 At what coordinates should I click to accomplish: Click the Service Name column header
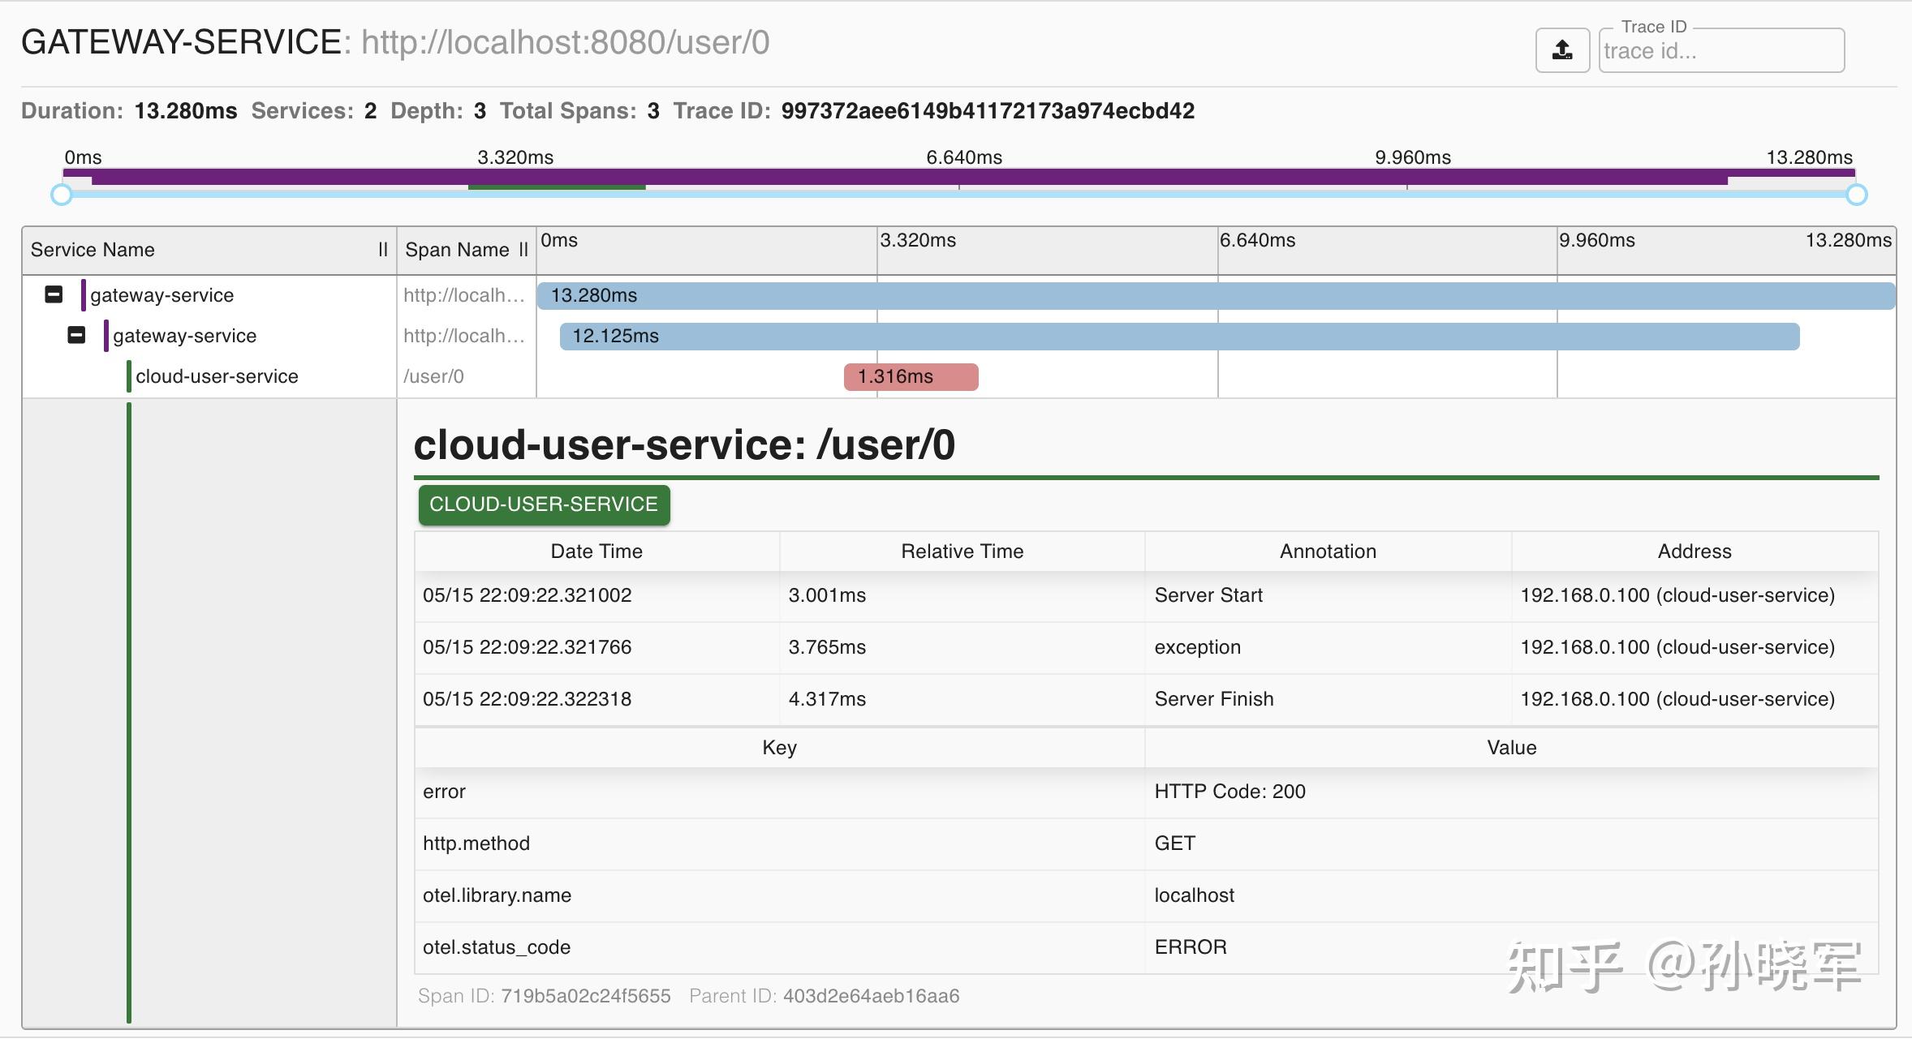(x=93, y=250)
